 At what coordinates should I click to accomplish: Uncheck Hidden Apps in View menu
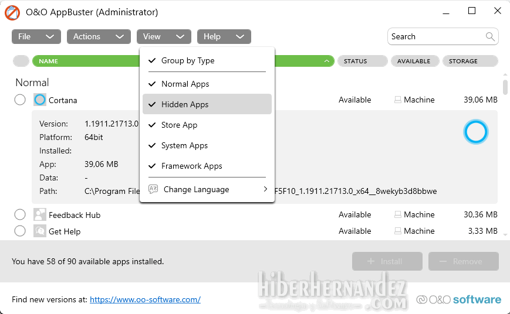[x=207, y=104]
